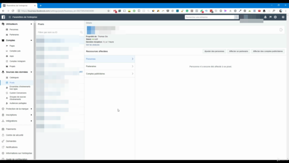Open Centre de sécurité in the sidebar
Screen dimensions: 289x163
(14, 135)
